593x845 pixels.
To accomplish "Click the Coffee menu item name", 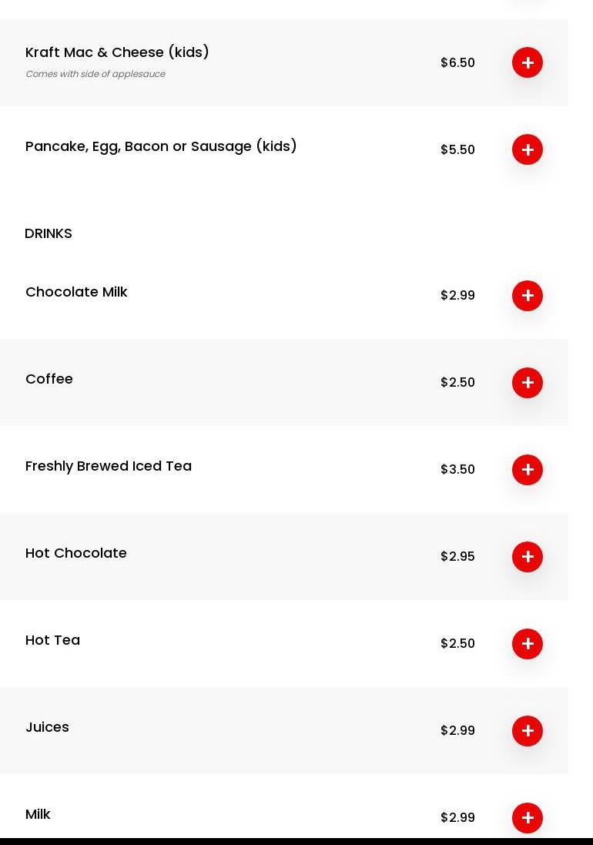I will click(x=49, y=379).
